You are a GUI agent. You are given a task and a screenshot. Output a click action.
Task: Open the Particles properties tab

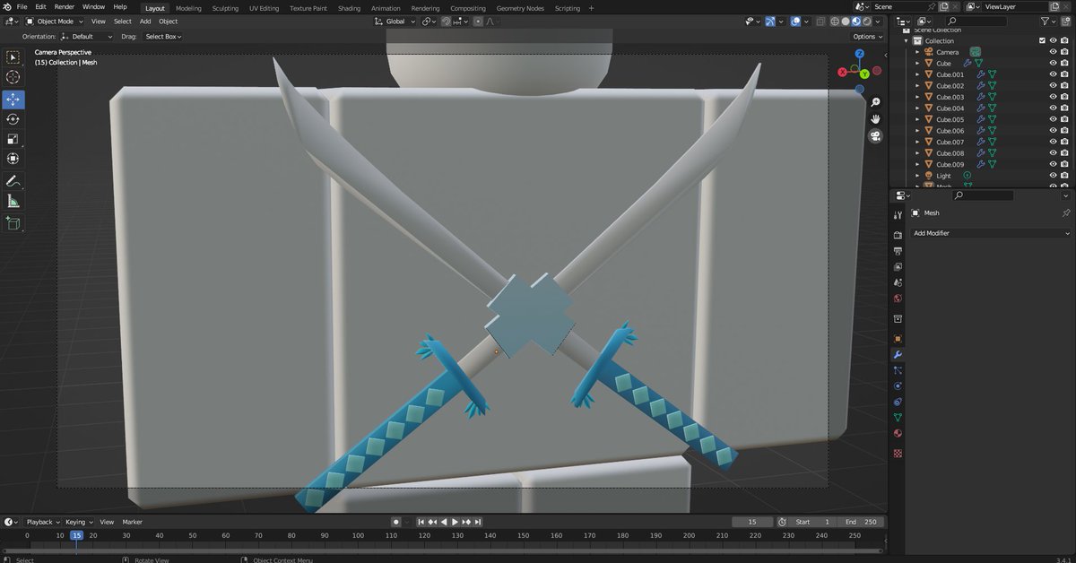(898, 370)
